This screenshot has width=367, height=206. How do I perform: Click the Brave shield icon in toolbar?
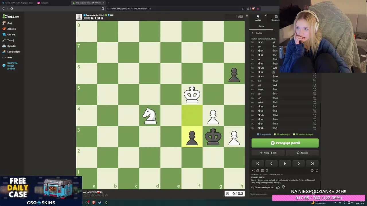click(x=253, y=9)
